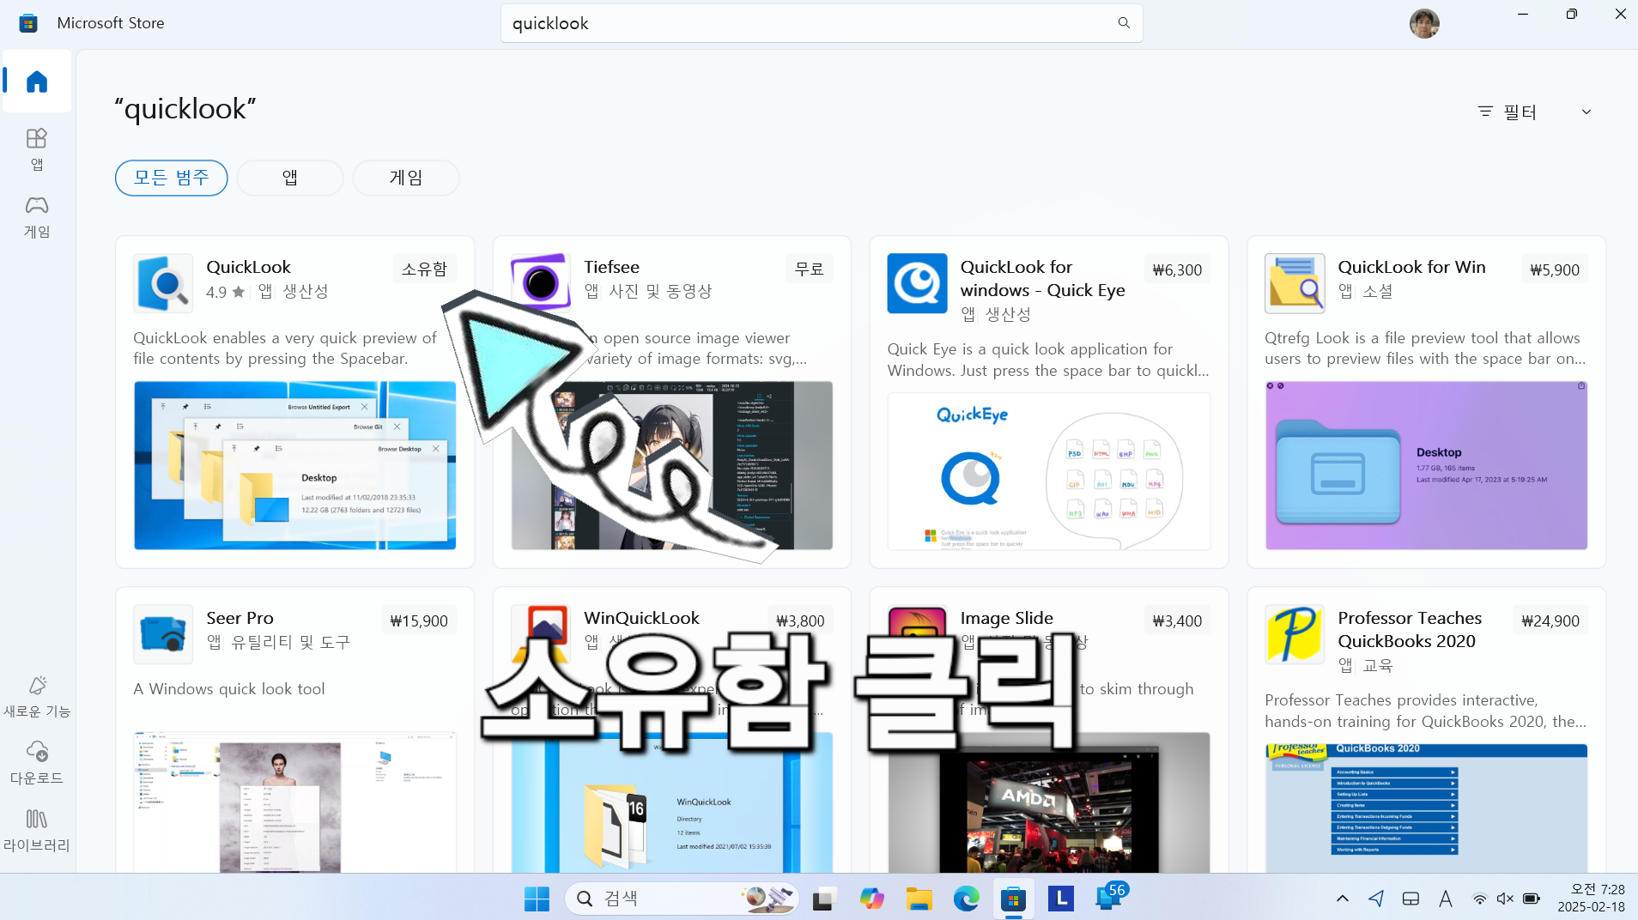Click the Seer Pro app icon
1638x920 pixels.
tap(163, 633)
